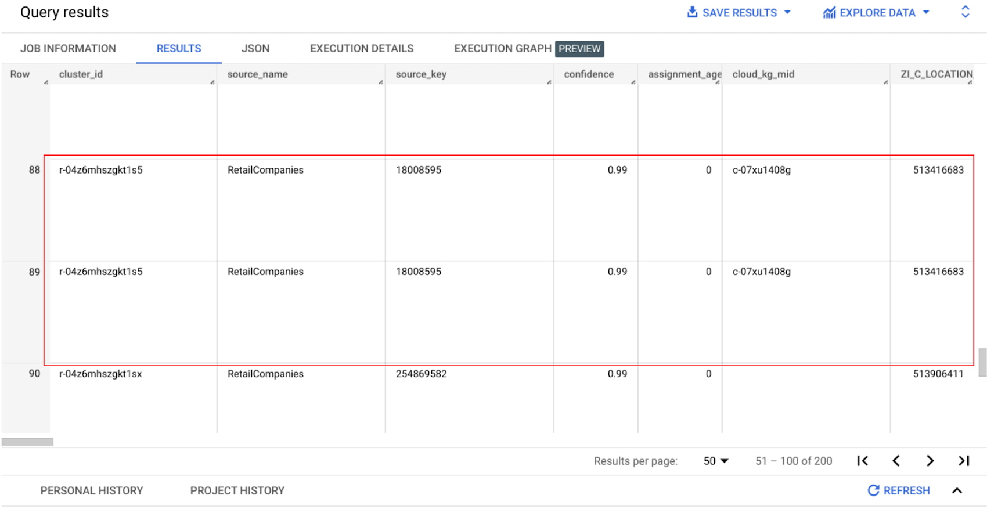987x513 pixels.
Task: Click 513416683 in row 88
Action: [x=938, y=170]
